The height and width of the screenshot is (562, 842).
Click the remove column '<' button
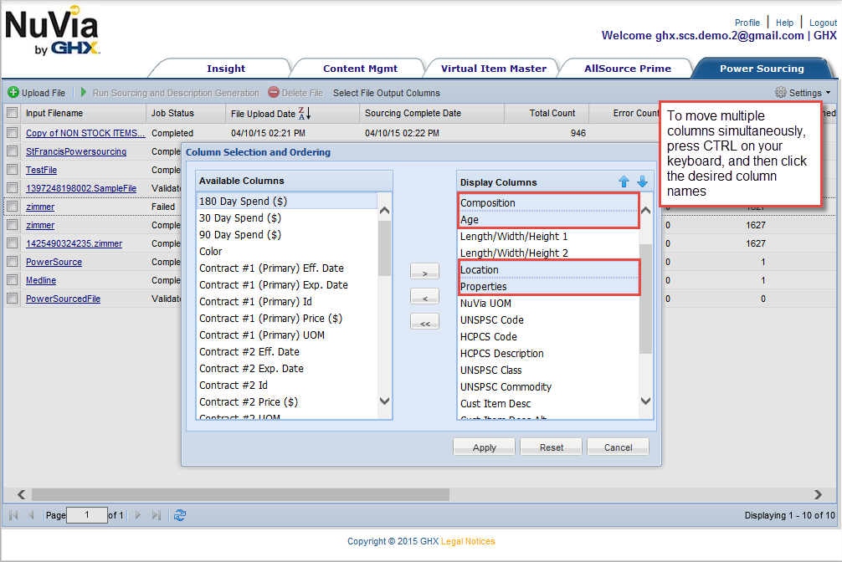click(424, 297)
